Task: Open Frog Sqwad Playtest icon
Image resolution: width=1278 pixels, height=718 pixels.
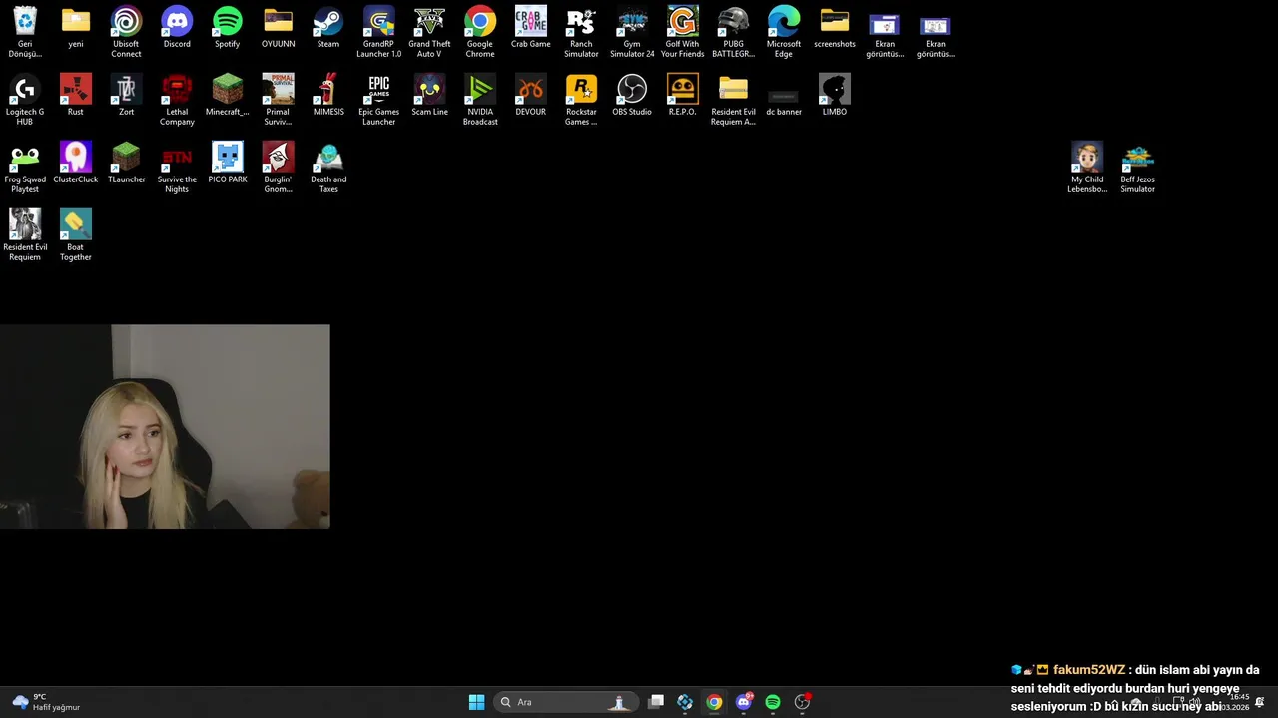Action: [25, 168]
